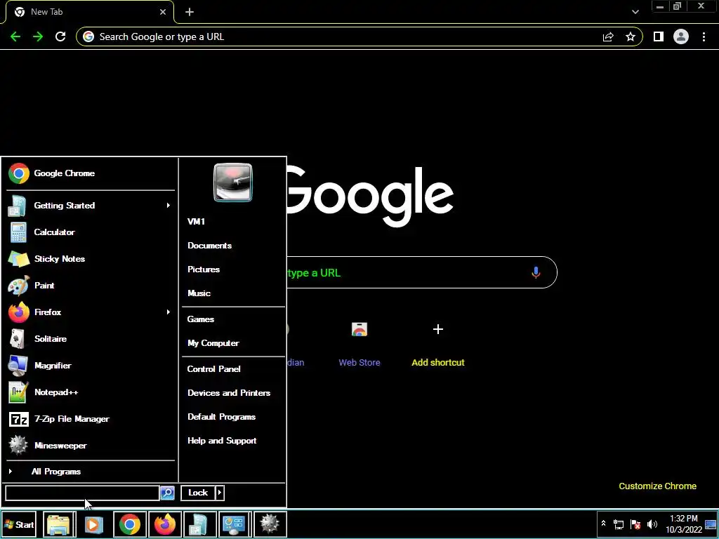Click Chrome icon on the taskbar
Screen dimensions: 719x539
[130, 524]
